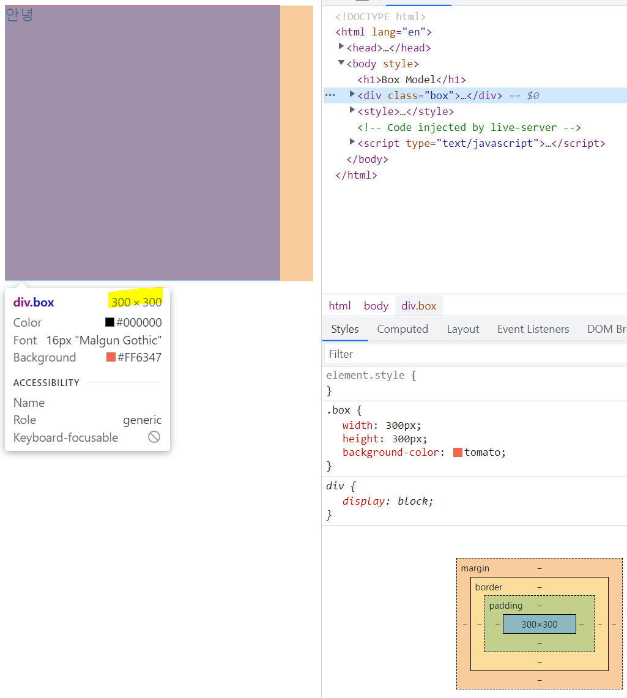The width and height of the screenshot is (627, 698).
Task: Click the display block declaration
Action: click(387, 501)
